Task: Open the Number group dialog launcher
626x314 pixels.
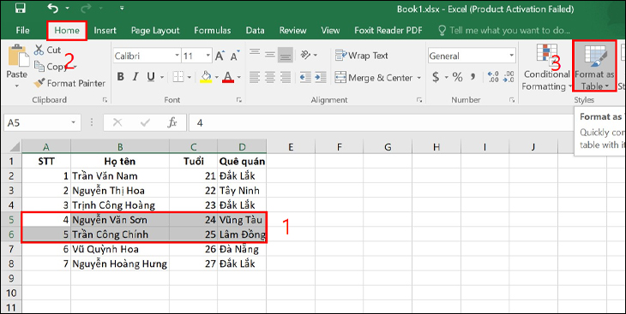Action: pyautogui.click(x=512, y=100)
